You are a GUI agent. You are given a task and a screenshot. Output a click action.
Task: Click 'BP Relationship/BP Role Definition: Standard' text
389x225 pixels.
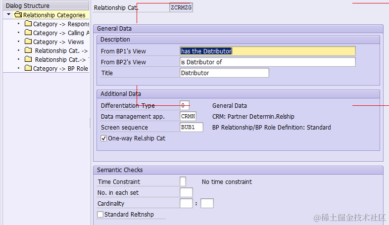(271, 128)
